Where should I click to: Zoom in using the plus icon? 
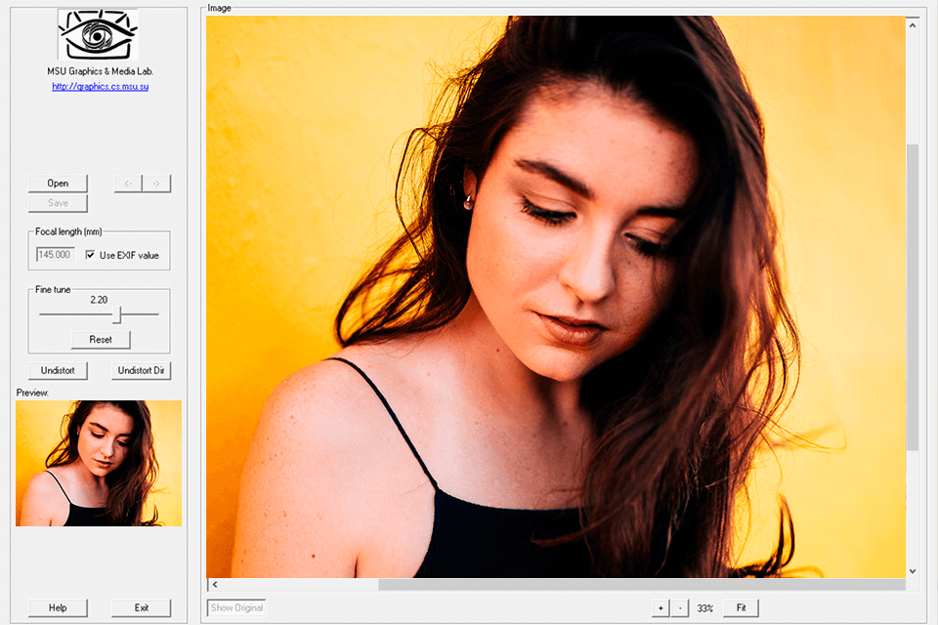pyautogui.click(x=661, y=607)
